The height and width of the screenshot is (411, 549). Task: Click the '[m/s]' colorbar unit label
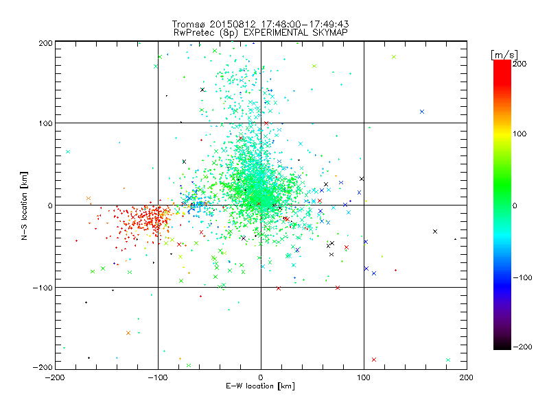(x=504, y=55)
